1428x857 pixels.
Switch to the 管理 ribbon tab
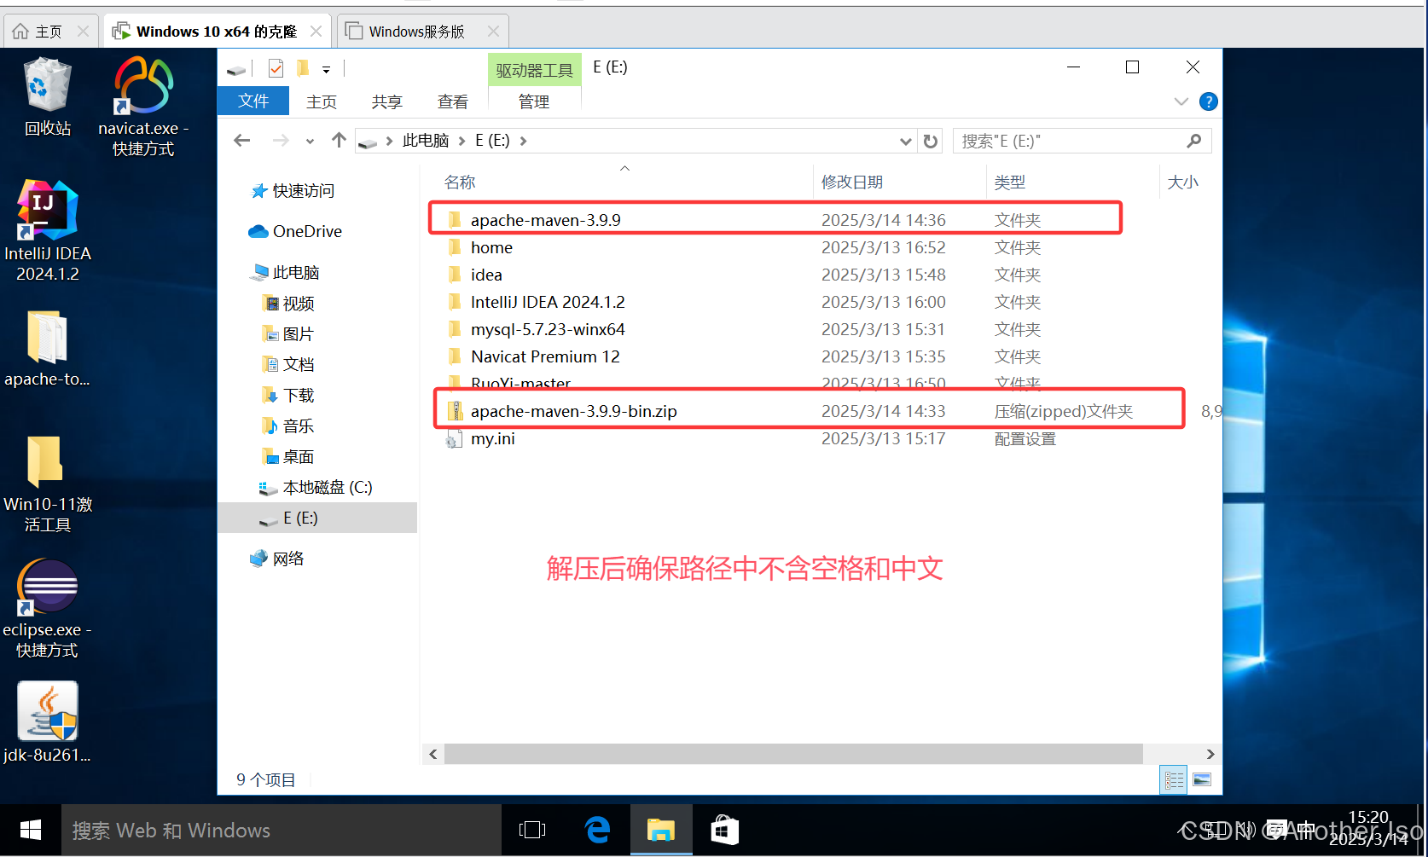click(534, 101)
